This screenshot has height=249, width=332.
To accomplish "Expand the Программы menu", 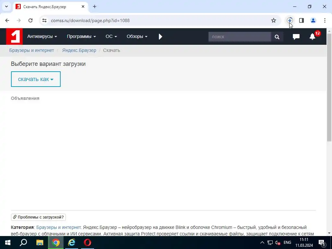I will tap(81, 36).
